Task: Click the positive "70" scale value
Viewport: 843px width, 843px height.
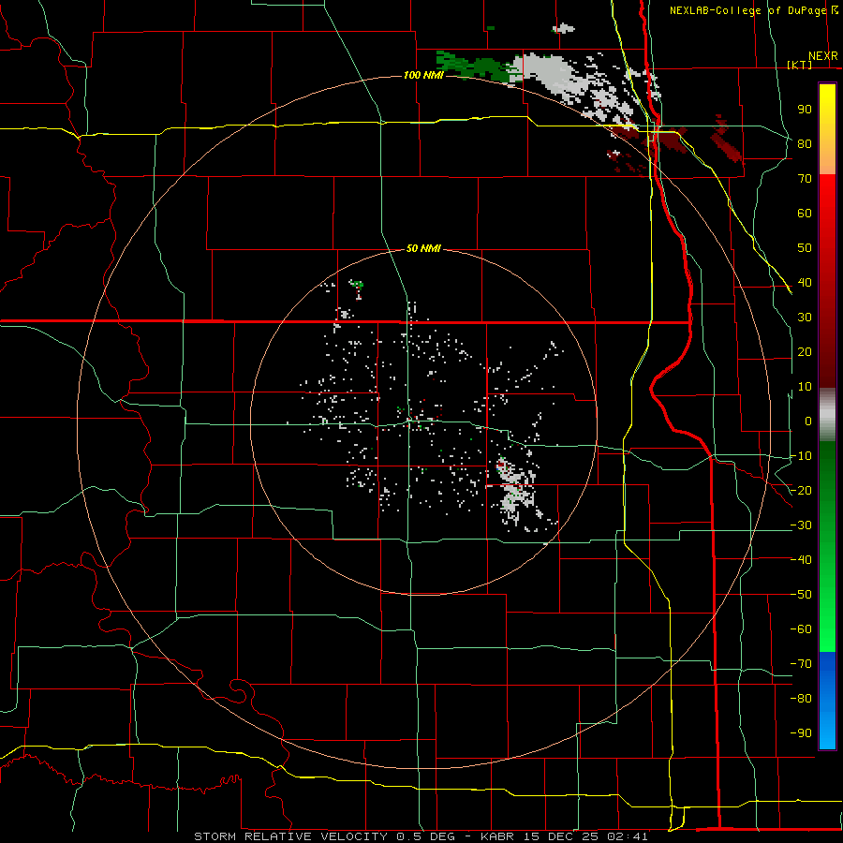Action: [x=805, y=179]
